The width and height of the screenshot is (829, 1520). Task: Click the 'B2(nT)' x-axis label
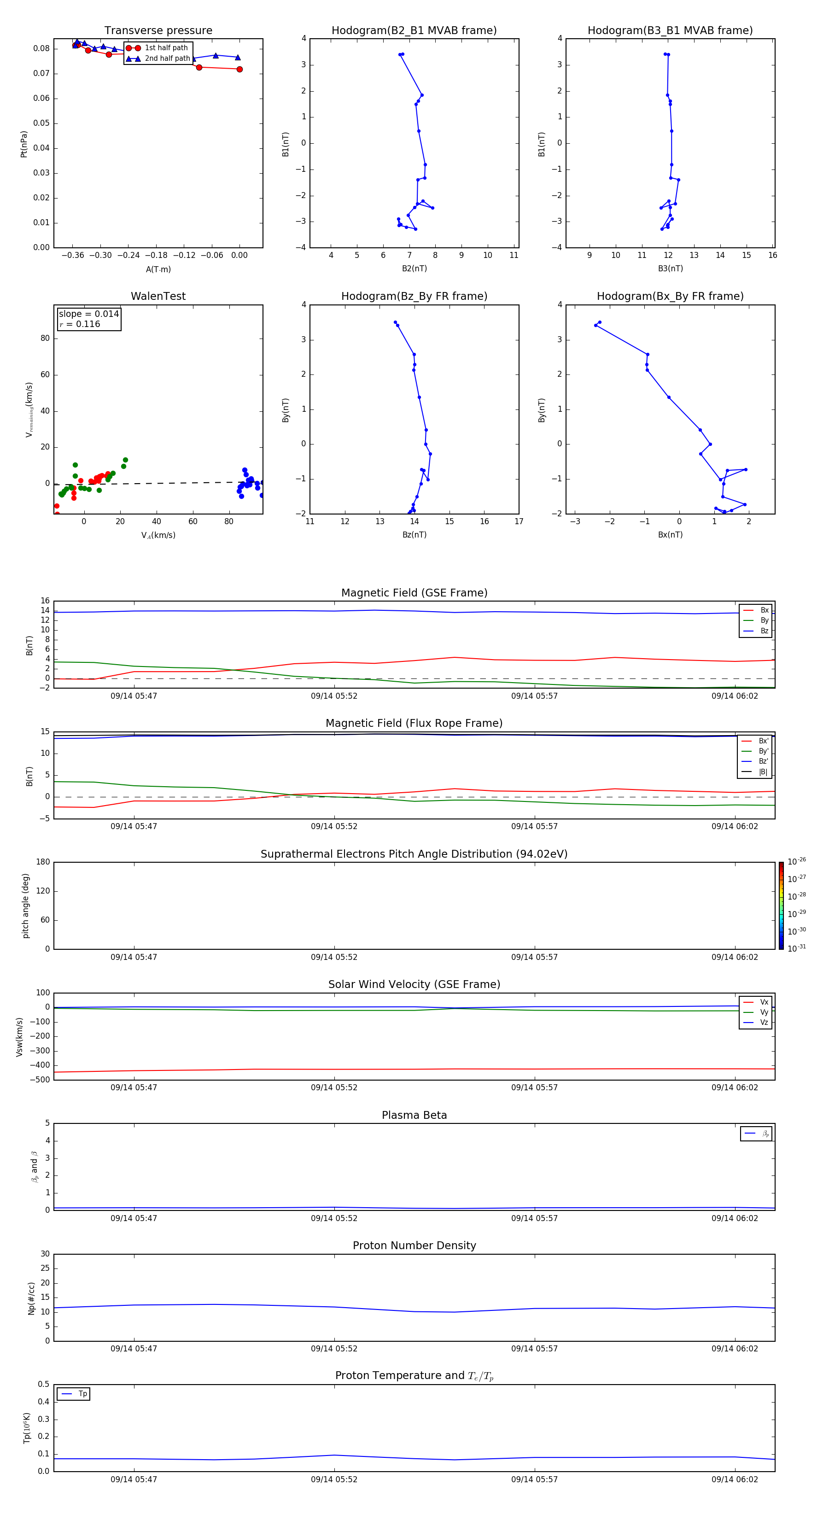[414, 269]
